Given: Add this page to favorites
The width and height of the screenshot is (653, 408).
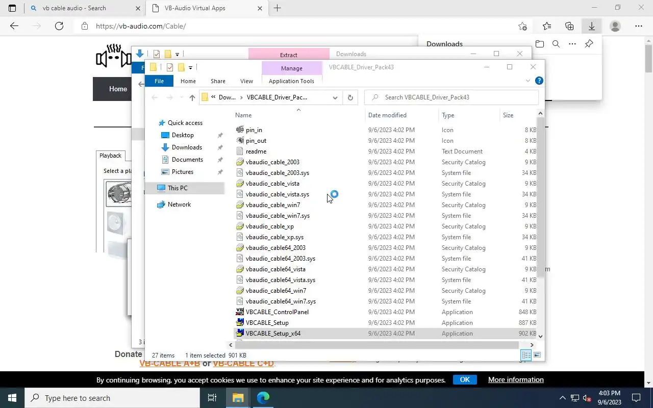Looking at the screenshot, I should [522, 26].
